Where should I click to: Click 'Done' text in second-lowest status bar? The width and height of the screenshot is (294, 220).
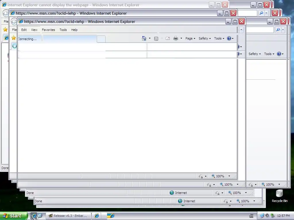click(x=30, y=193)
